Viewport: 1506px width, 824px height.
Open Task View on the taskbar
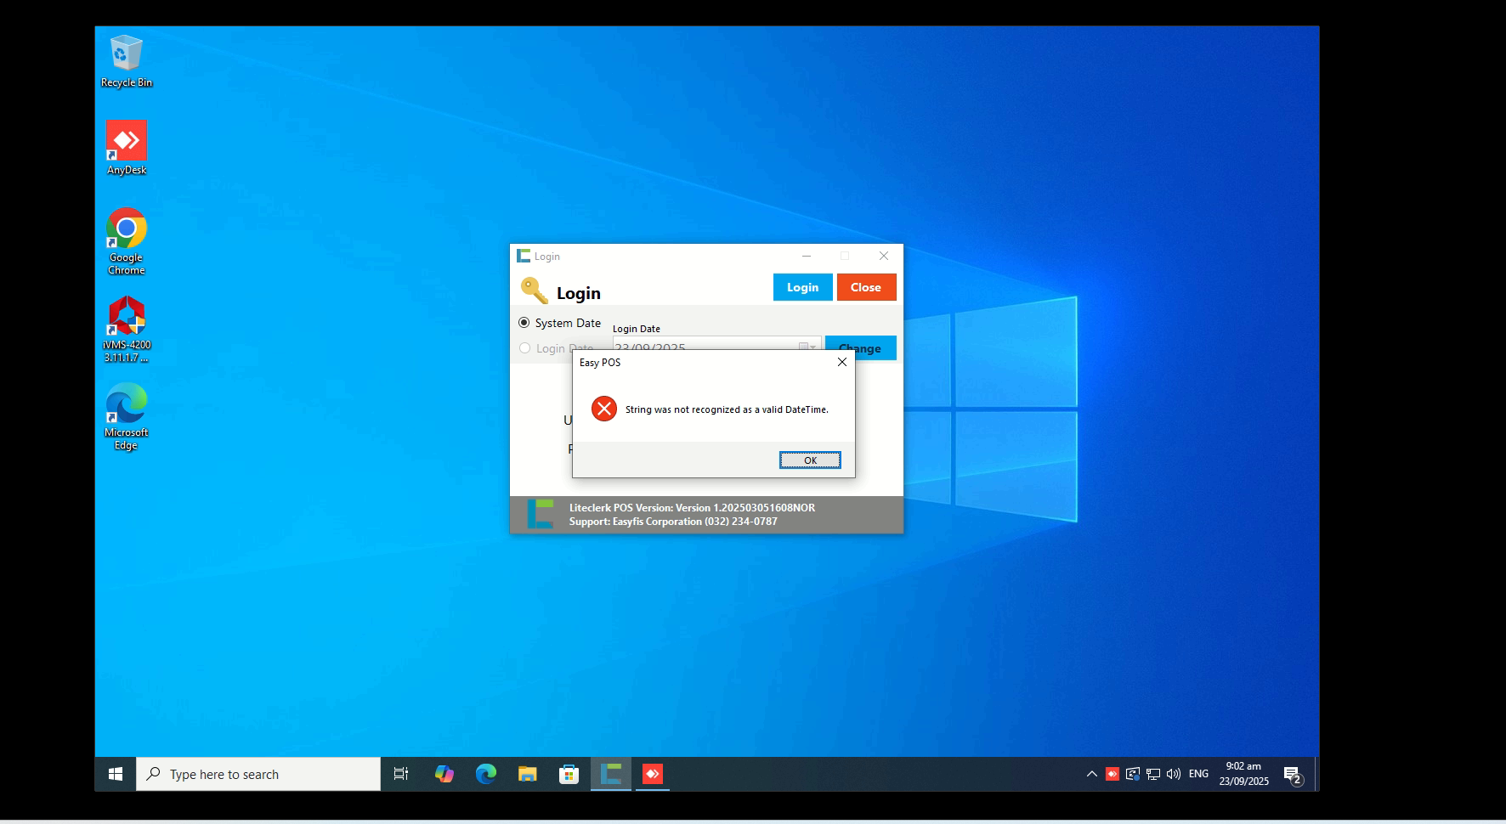click(401, 774)
